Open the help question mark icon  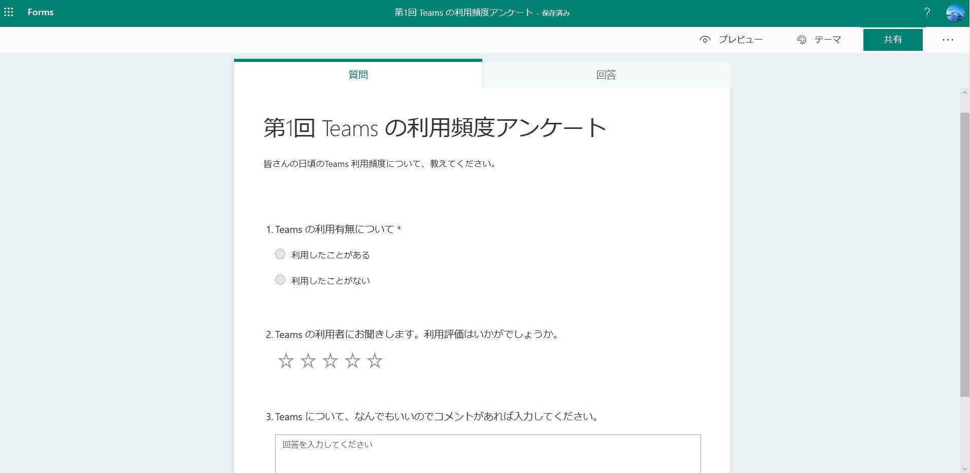(x=927, y=13)
